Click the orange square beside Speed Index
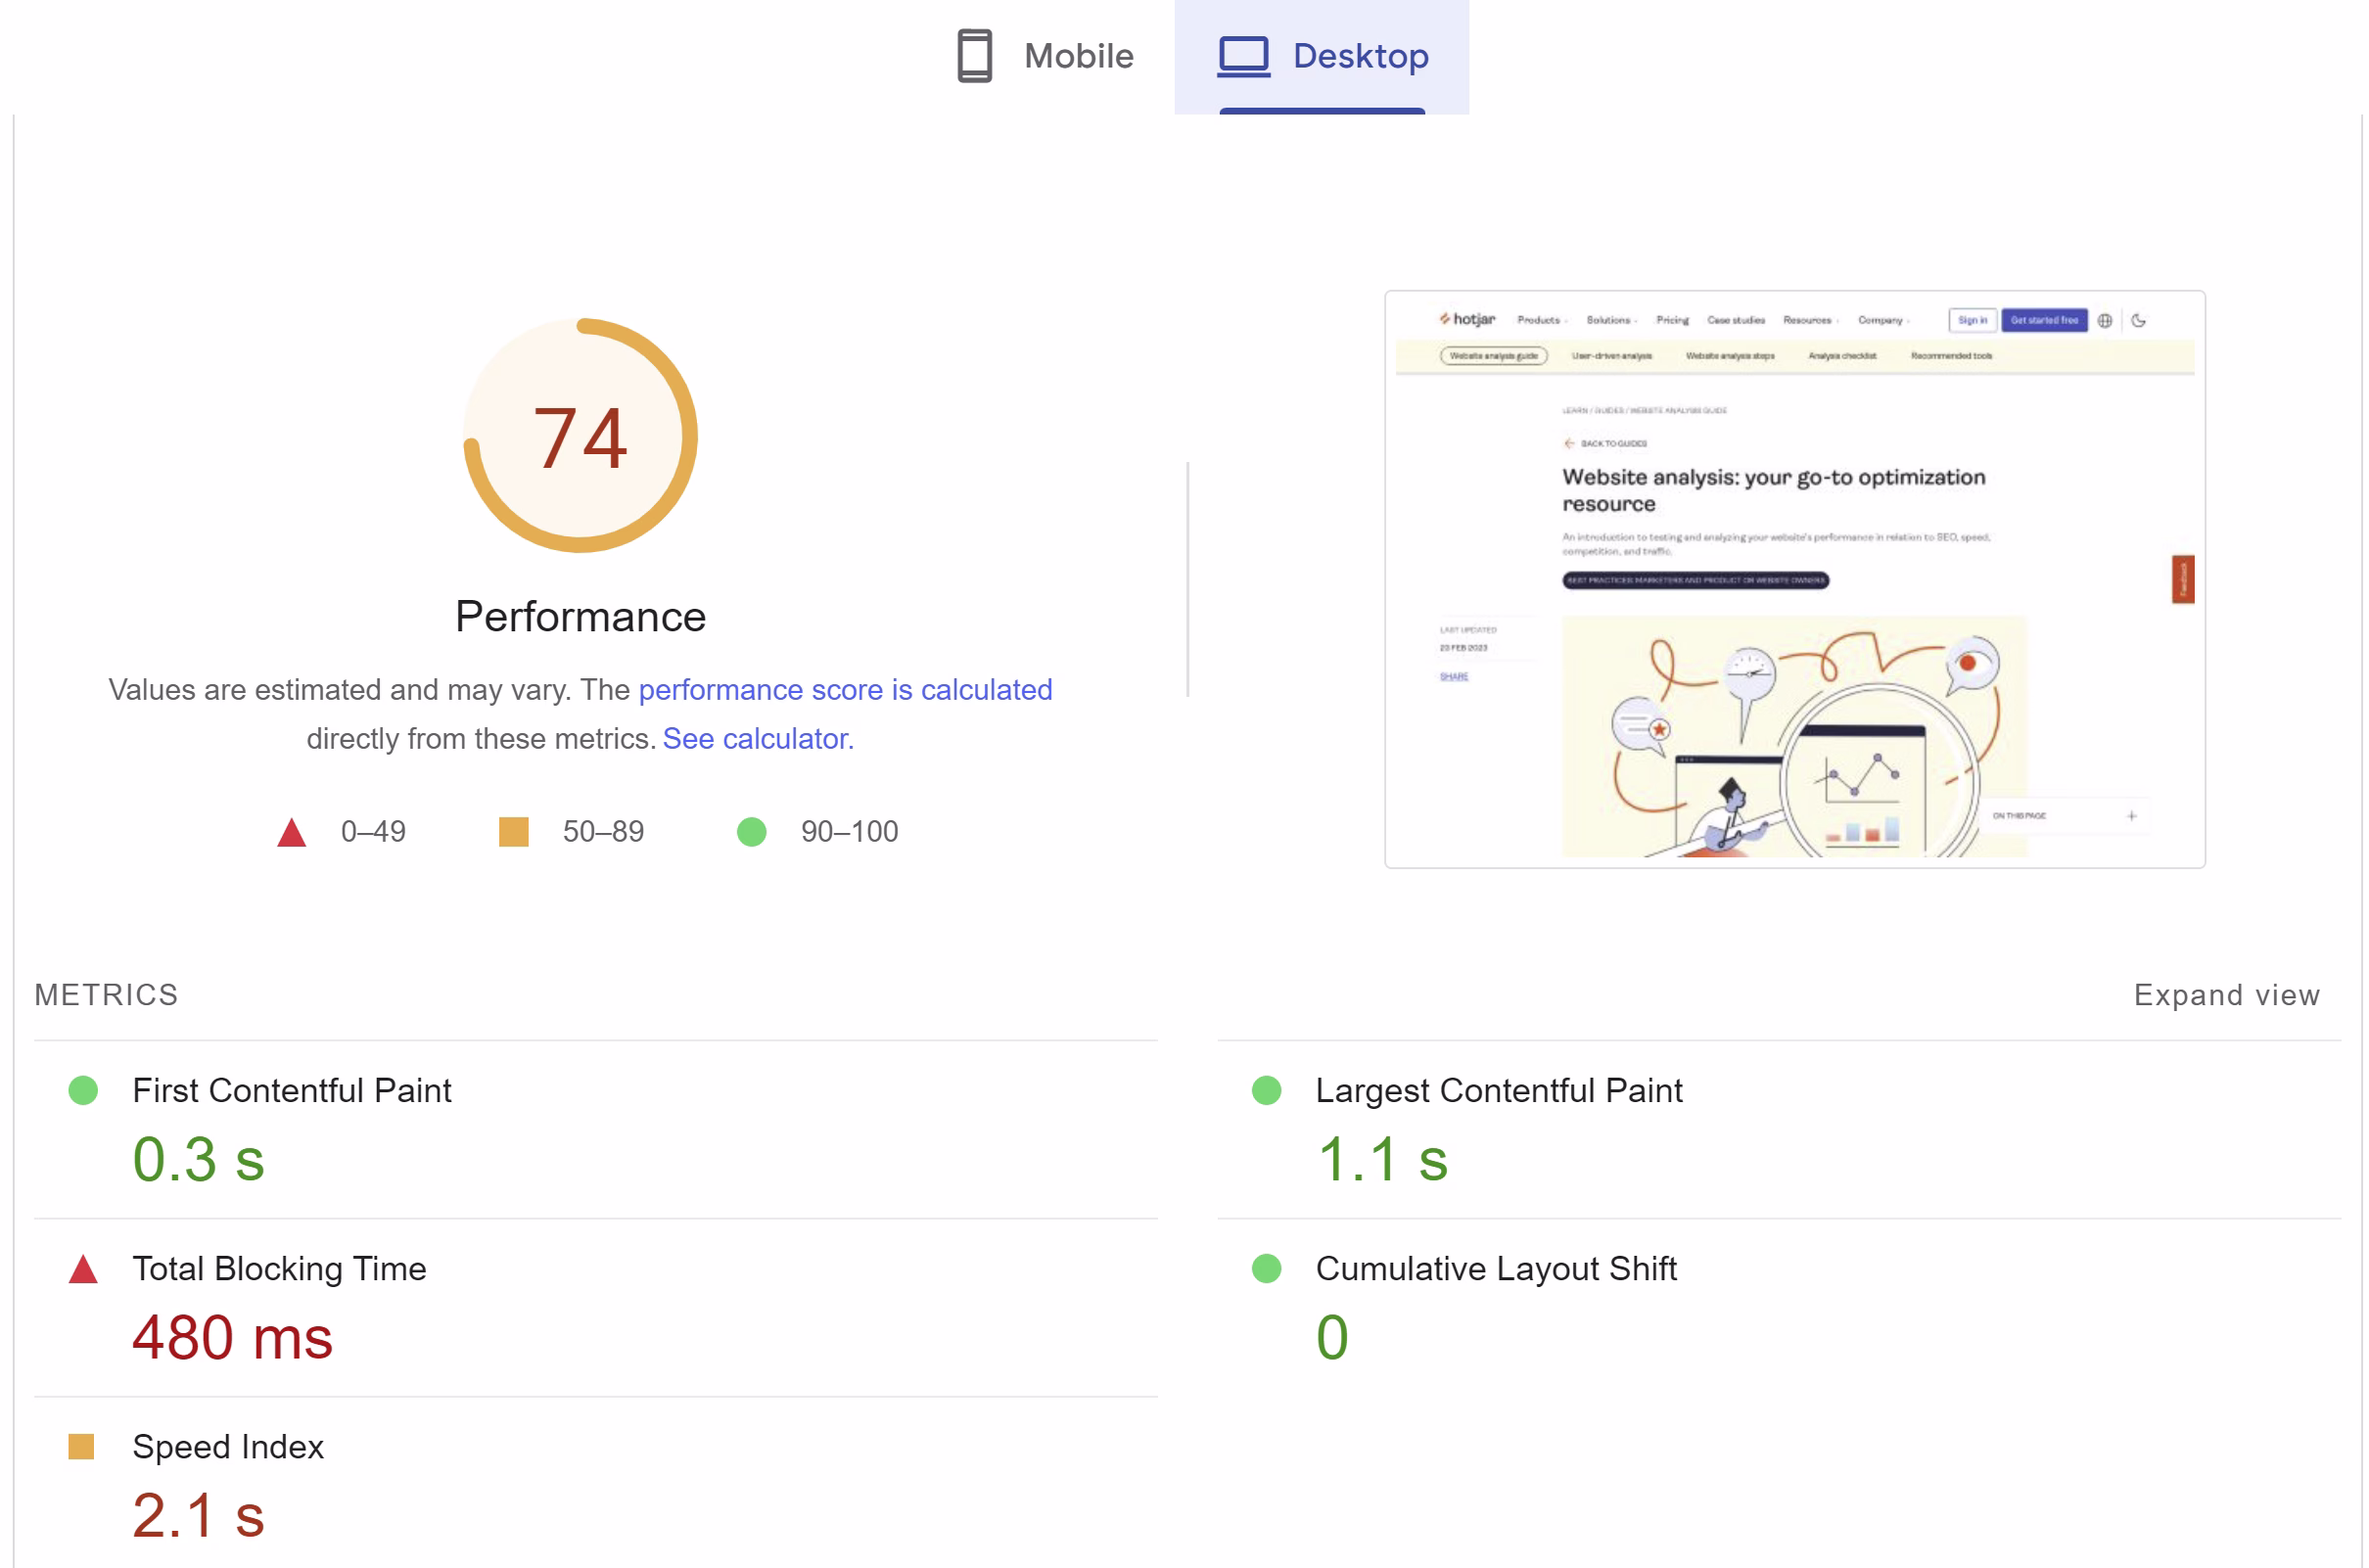Screen dimensions: 2369x1568 pos(82,1447)
